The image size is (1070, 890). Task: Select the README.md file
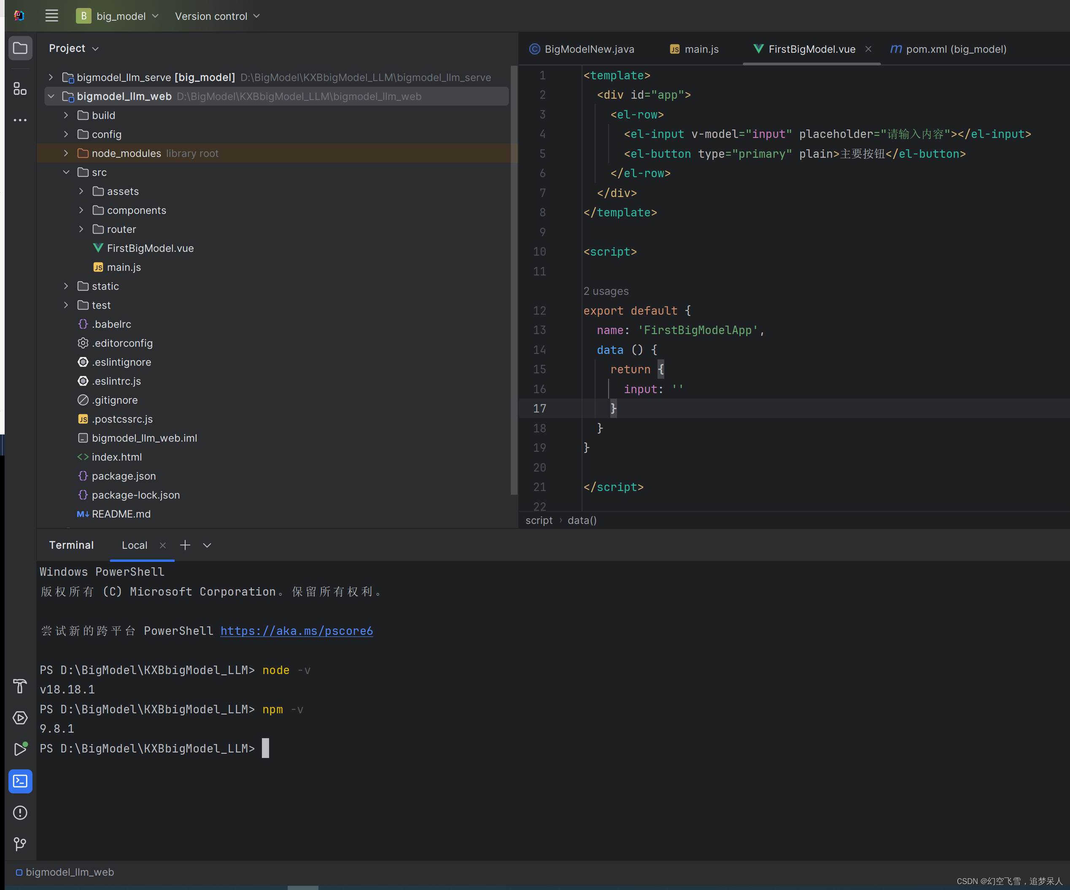[x=113, y=514]
